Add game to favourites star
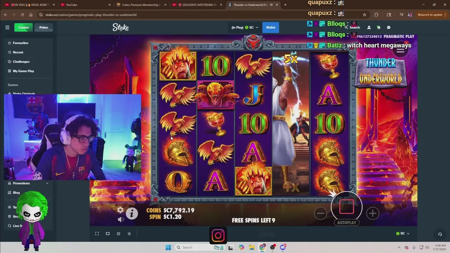This screenshot has height=253, width=450. [129, 233]
